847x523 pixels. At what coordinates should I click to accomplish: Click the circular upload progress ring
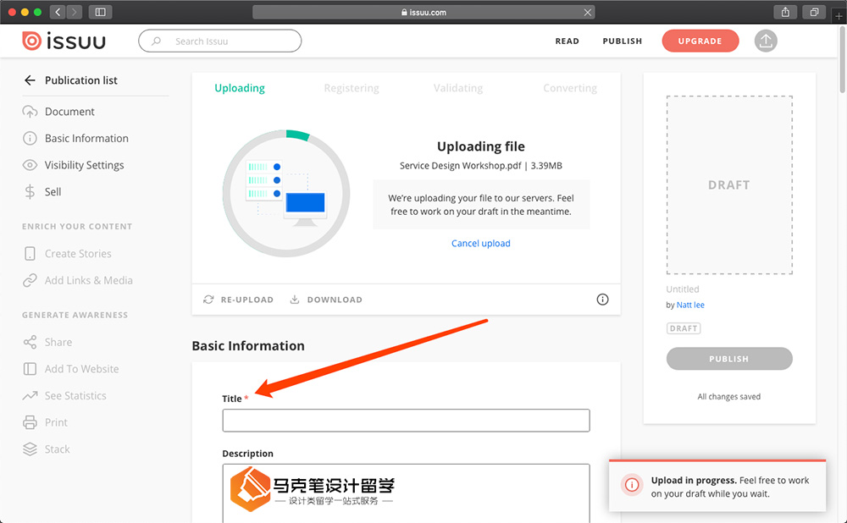[286, 193]
